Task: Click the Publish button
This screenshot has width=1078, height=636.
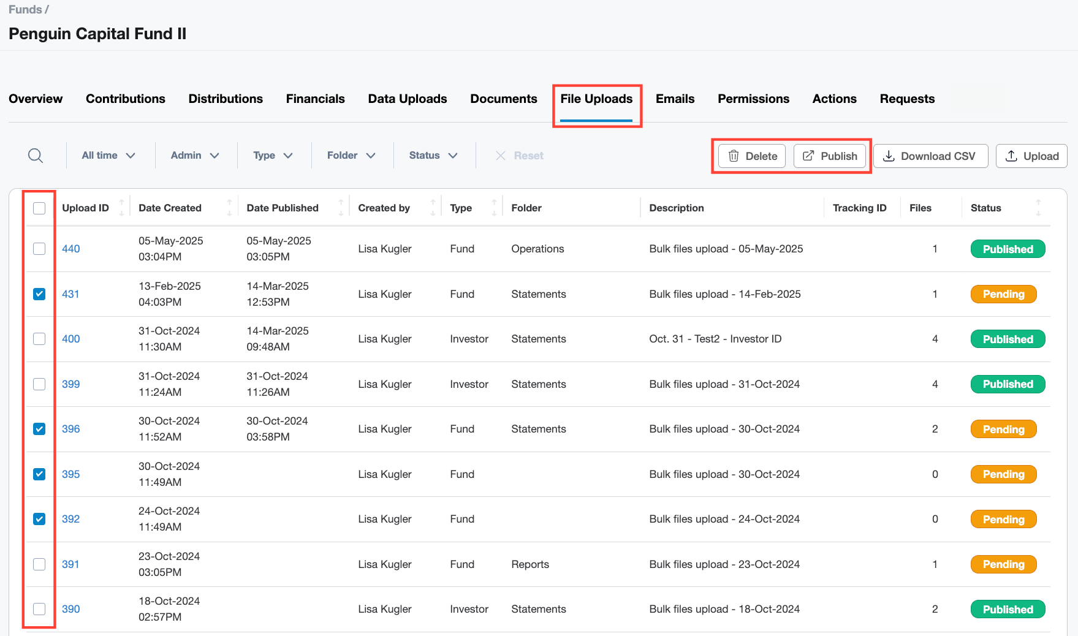Action: pyautogui.click(x=830, y=156)
